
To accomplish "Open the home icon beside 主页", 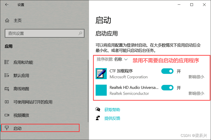I will click(x=7, y=20).
